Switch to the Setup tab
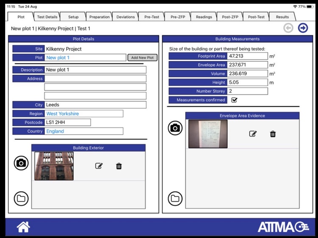The width and height of the screenshot is (318, 238). 73,17
